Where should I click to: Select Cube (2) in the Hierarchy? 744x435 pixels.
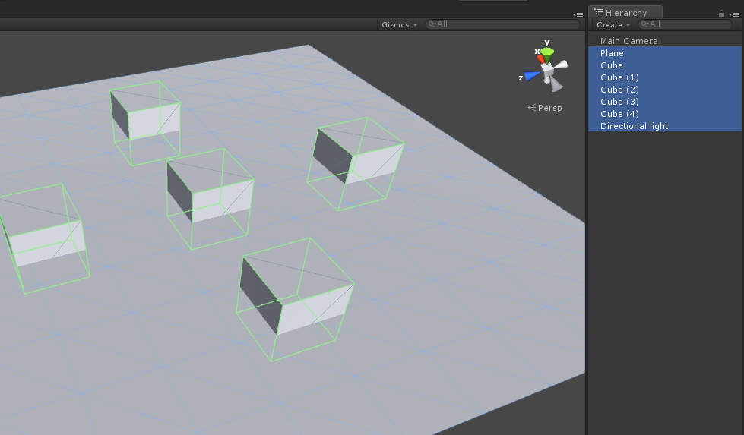coord(665,90)
